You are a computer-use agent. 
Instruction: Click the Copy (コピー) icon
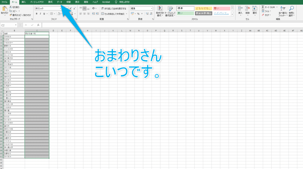tap(11, 11)
